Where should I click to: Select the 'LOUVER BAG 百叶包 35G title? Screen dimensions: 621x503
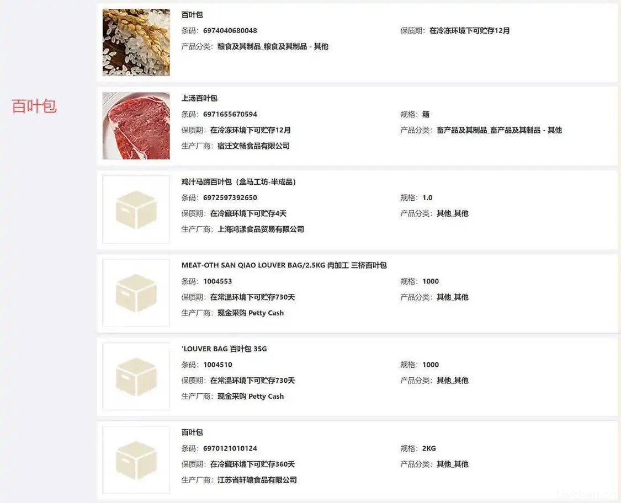coord(224,349)
